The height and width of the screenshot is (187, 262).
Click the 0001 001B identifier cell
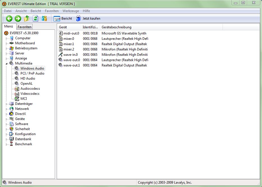point(90,33)
